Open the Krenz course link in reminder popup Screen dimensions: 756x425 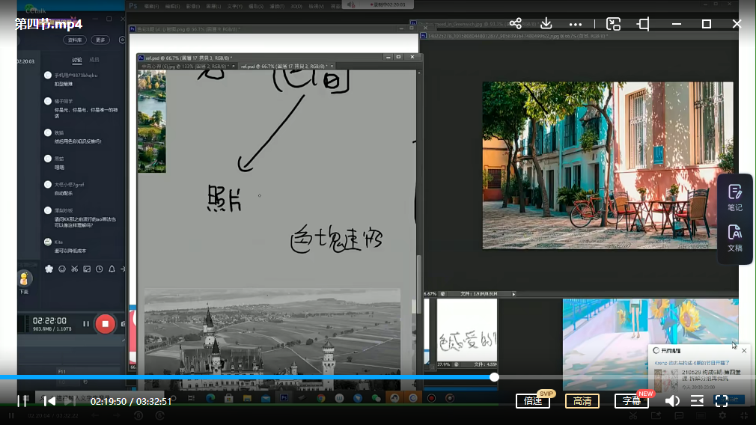coord(692,363)
